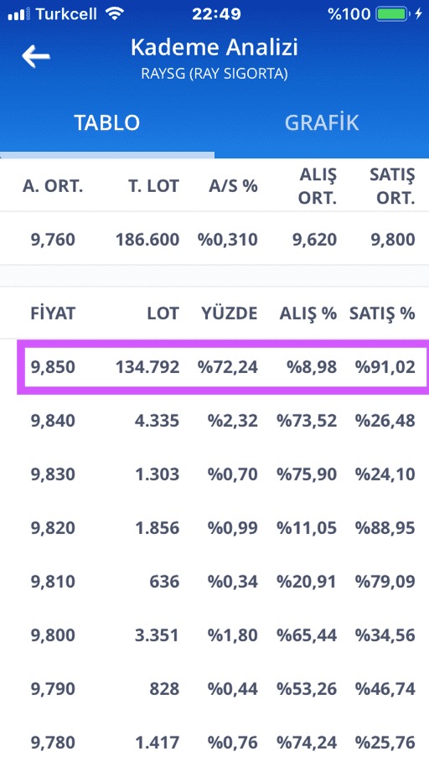Tap the RAYSG (RAY SIGORTA) subtitle
This screenshot has height=762, width=429.
click(x=214, y=74)
